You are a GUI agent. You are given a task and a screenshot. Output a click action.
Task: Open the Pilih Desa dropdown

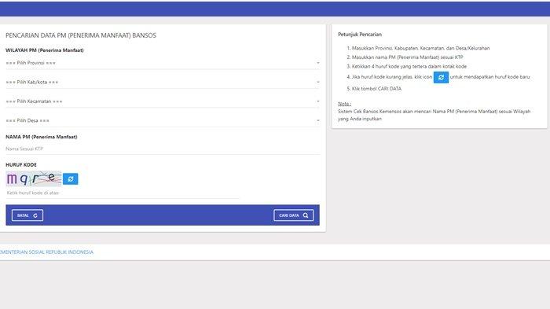tap(163, 120)
